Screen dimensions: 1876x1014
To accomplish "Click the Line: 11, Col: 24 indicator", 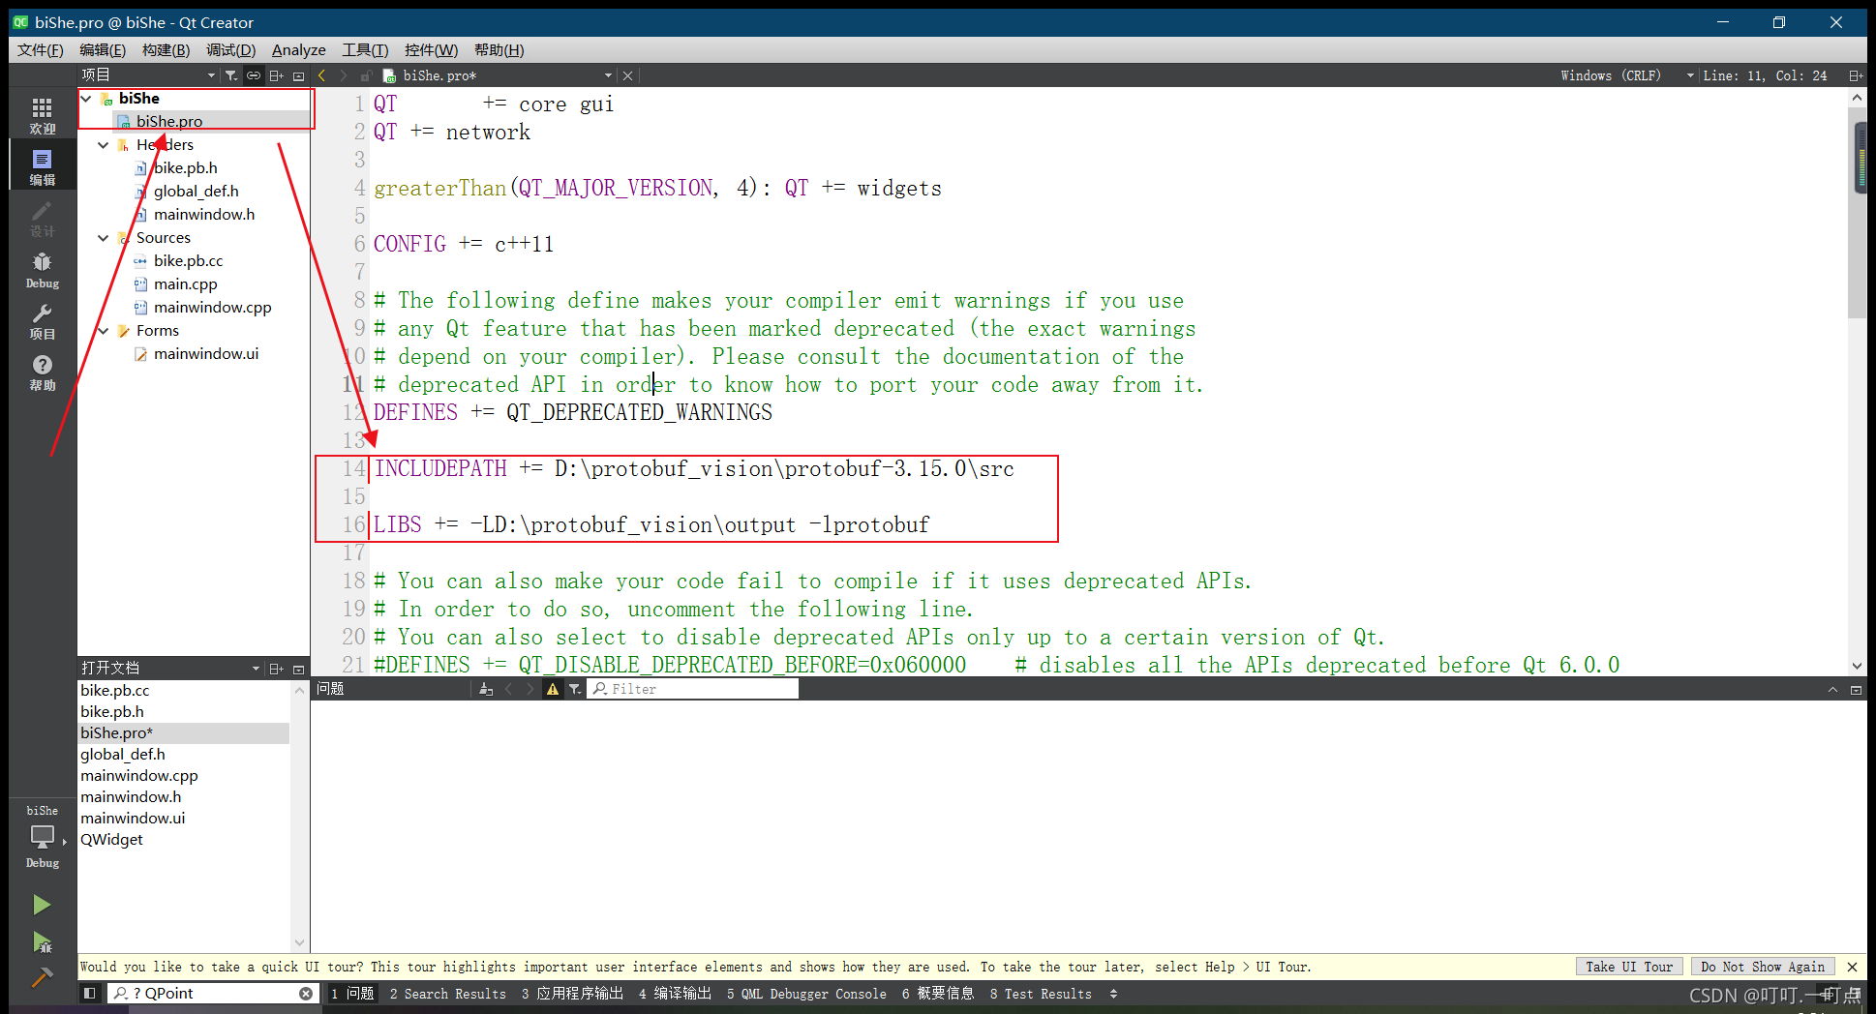I will tap(1765, 75).
